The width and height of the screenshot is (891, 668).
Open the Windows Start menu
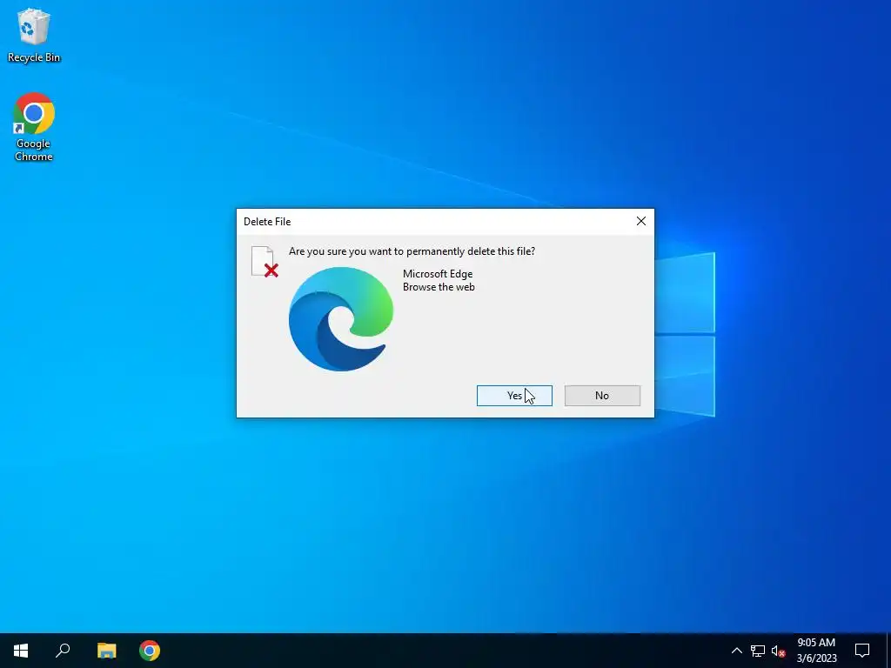21,651
